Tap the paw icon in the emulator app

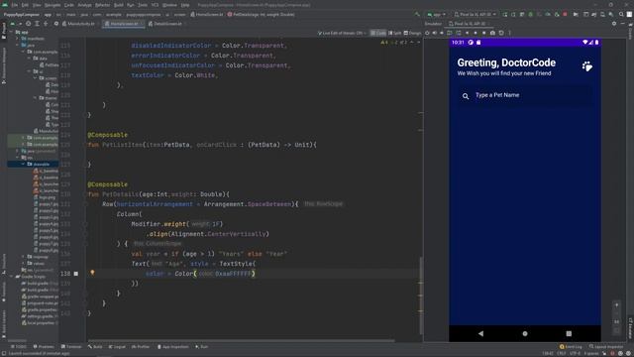tap(587, 66)
